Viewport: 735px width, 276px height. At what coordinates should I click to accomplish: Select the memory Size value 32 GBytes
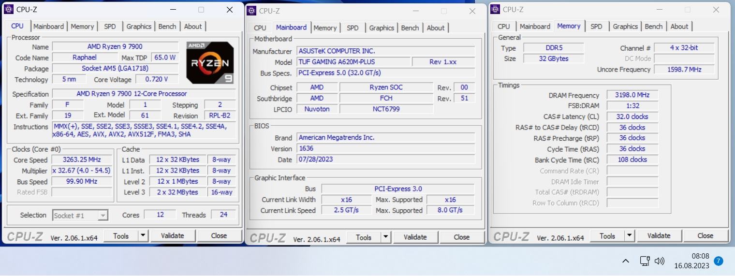click(x=554, y=58)
